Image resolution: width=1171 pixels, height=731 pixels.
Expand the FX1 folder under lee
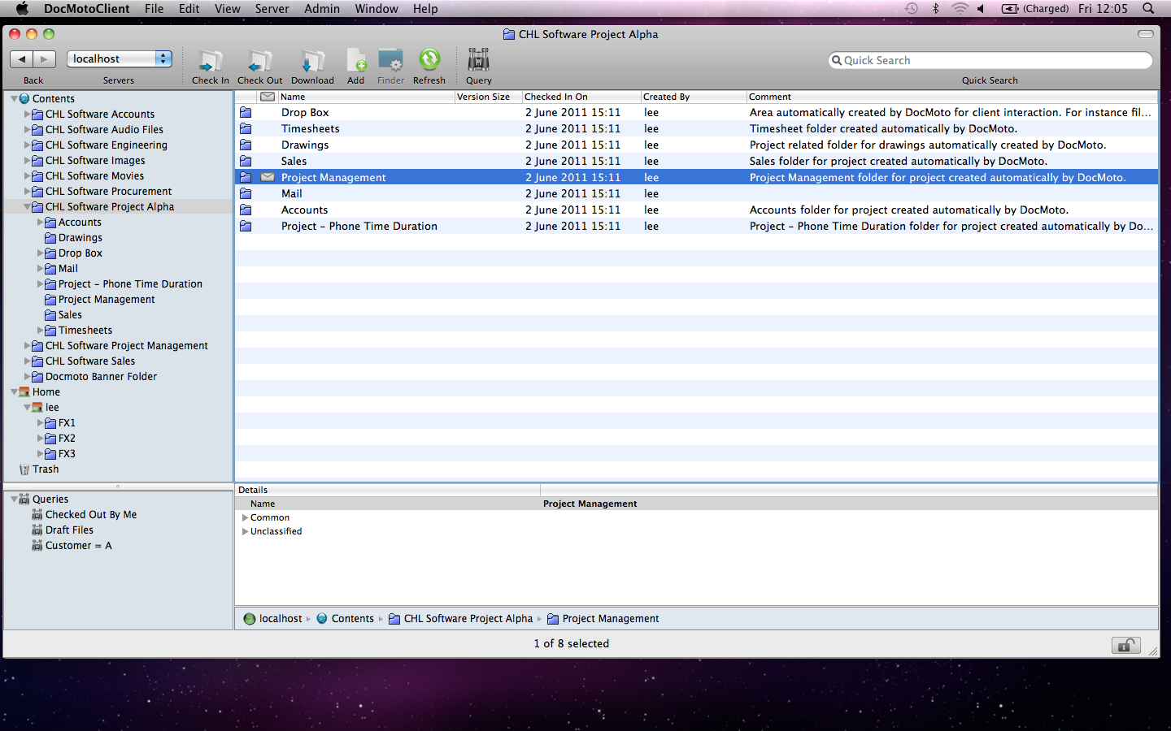click(x=40, y=423)
